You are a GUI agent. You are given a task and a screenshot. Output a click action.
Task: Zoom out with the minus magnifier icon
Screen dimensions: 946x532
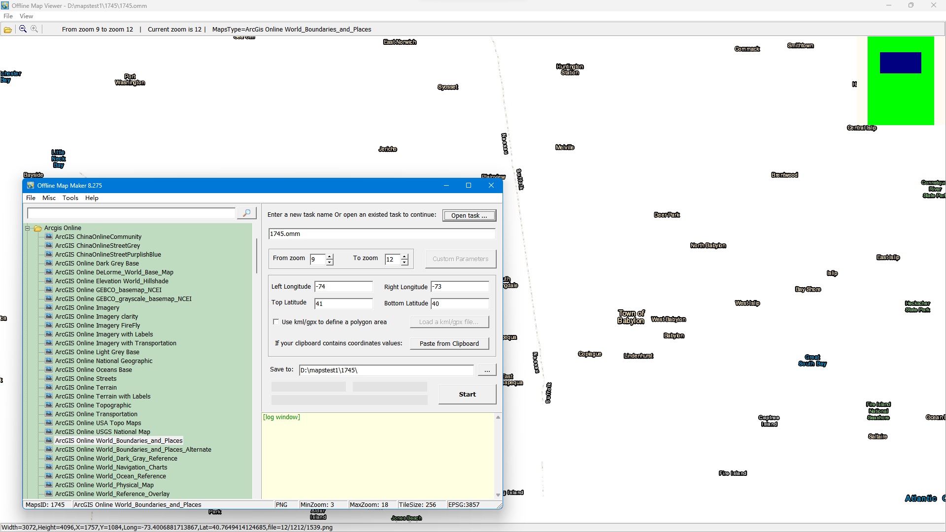(x=23, y=29)
